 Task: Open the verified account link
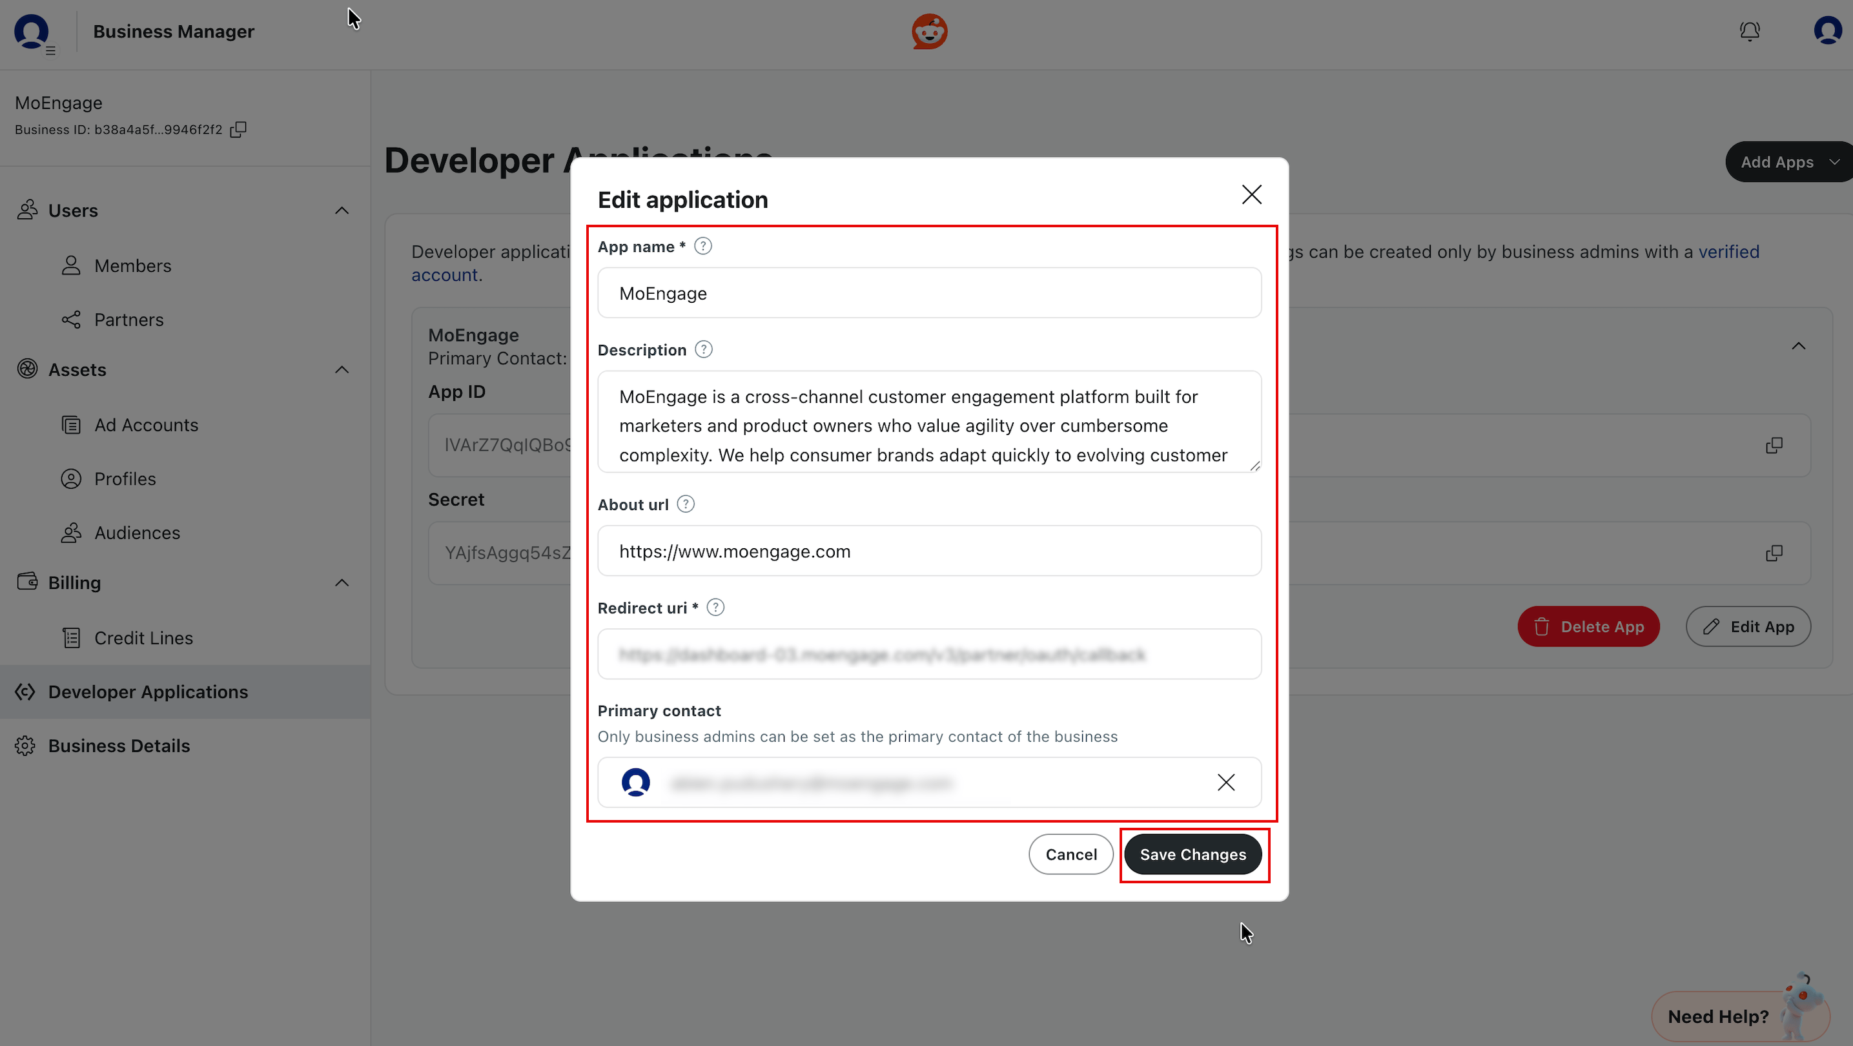[1728, 252]
